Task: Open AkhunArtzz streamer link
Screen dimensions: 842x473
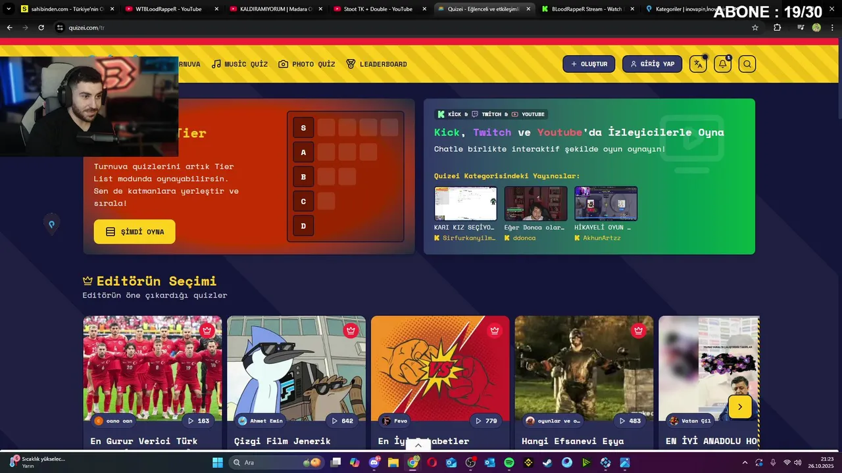Action: coord(597,238)
